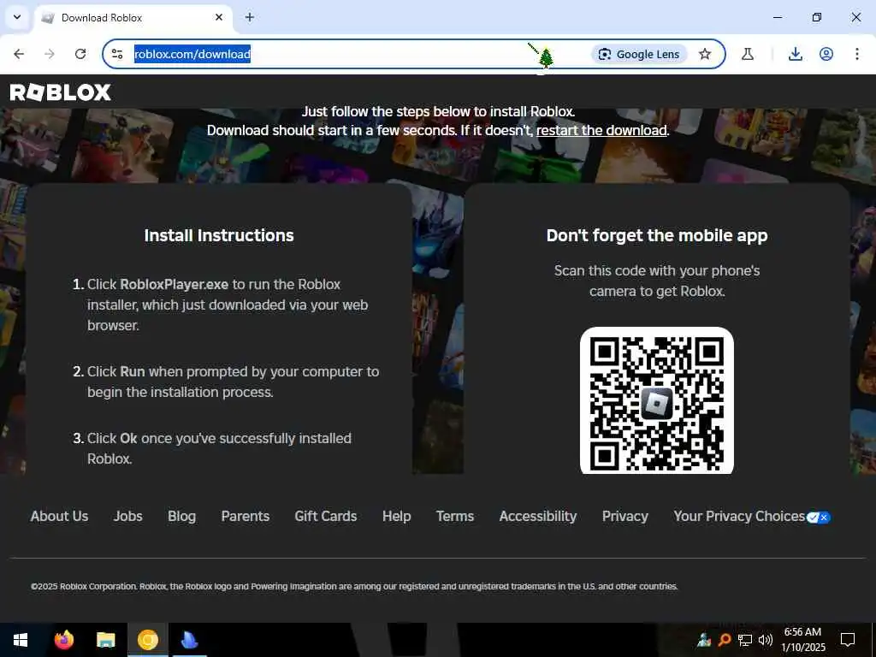Open the Help footer link
Image resolution: width=876 pixels, height=657 pixels.
click(397, 516)
